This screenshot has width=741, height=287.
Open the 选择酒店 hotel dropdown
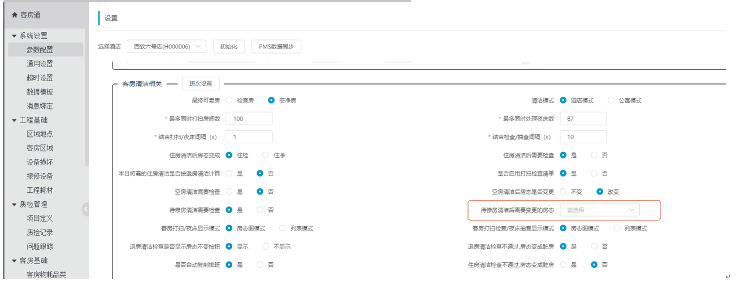point(167,46)
